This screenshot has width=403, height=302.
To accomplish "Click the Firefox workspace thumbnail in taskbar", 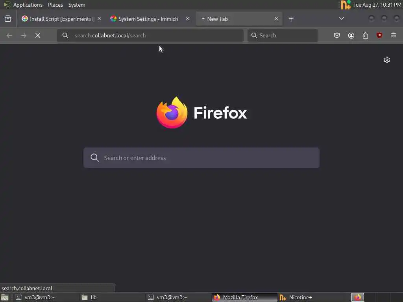I will pyautogui.click(x=357, y=297).
